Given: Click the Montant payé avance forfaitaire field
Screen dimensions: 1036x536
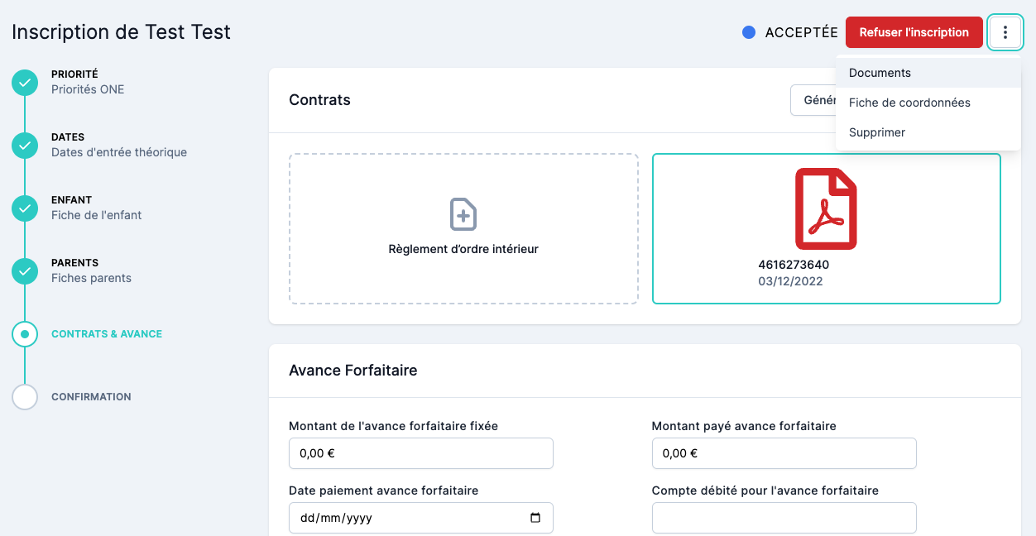Looking at the screenshot, I should [x=784, y=453].
